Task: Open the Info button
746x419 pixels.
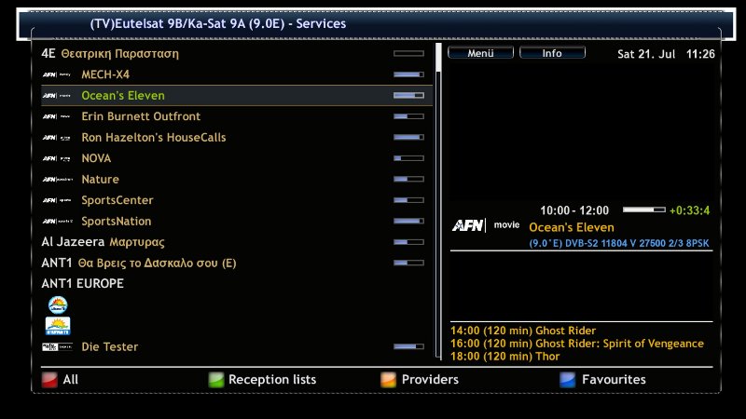Action: coord(552,53)
